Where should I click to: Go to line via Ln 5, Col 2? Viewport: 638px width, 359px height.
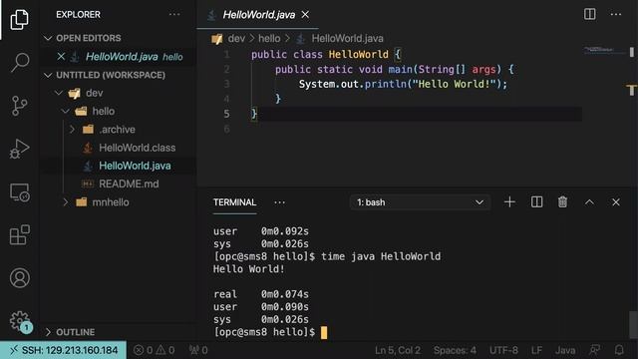(398, 350)
